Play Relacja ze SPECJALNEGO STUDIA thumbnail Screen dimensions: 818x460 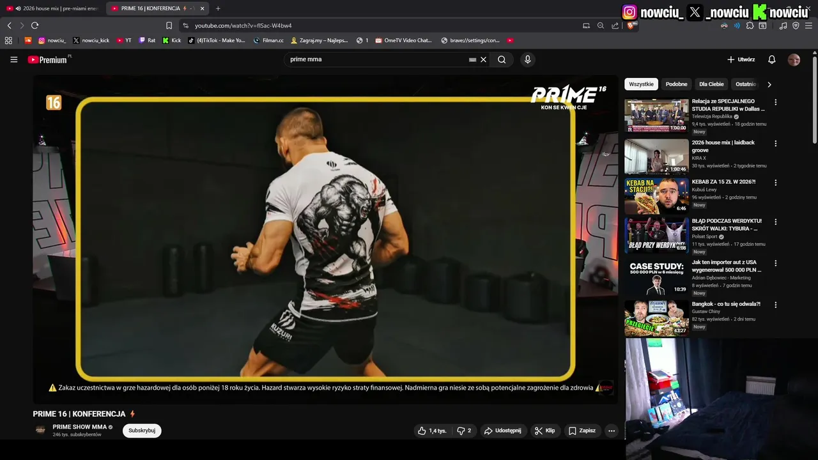(x=656, y=116)
